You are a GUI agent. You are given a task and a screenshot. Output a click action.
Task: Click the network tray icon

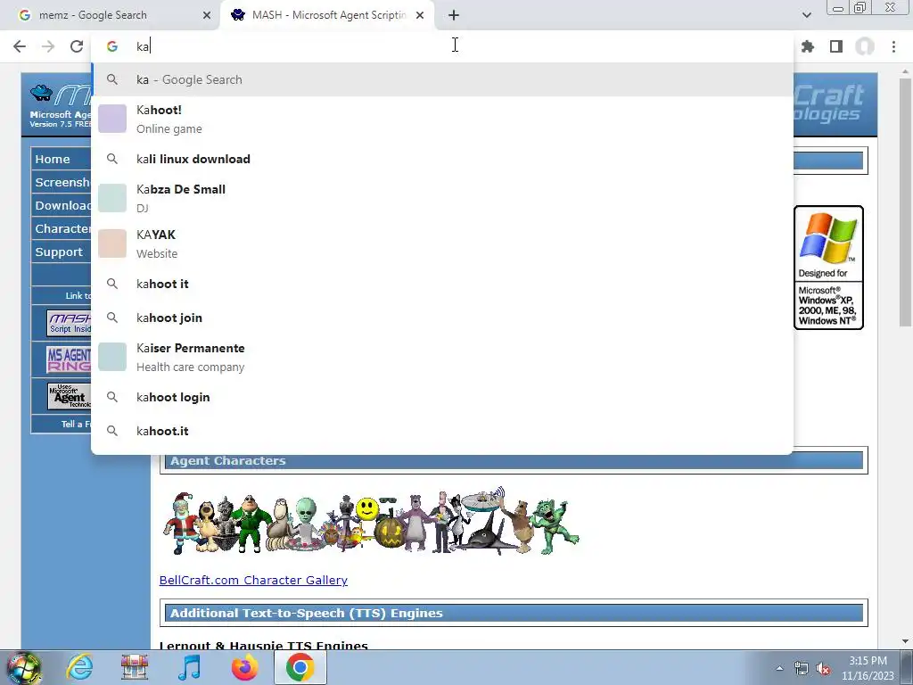coord(802,669)
